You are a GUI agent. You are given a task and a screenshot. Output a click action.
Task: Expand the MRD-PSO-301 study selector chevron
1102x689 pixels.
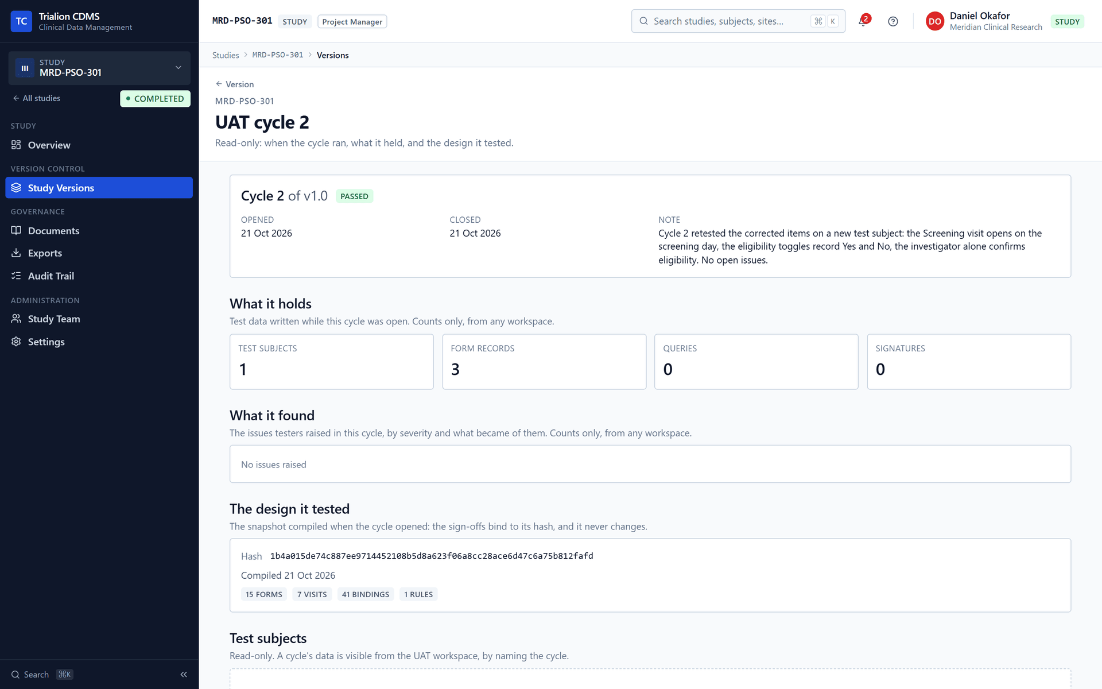pos(179,68)
